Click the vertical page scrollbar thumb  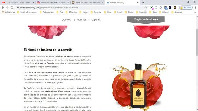tap(197, 42)
